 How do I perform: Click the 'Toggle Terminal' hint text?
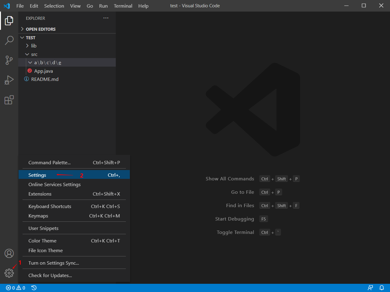tap(235, 232)
